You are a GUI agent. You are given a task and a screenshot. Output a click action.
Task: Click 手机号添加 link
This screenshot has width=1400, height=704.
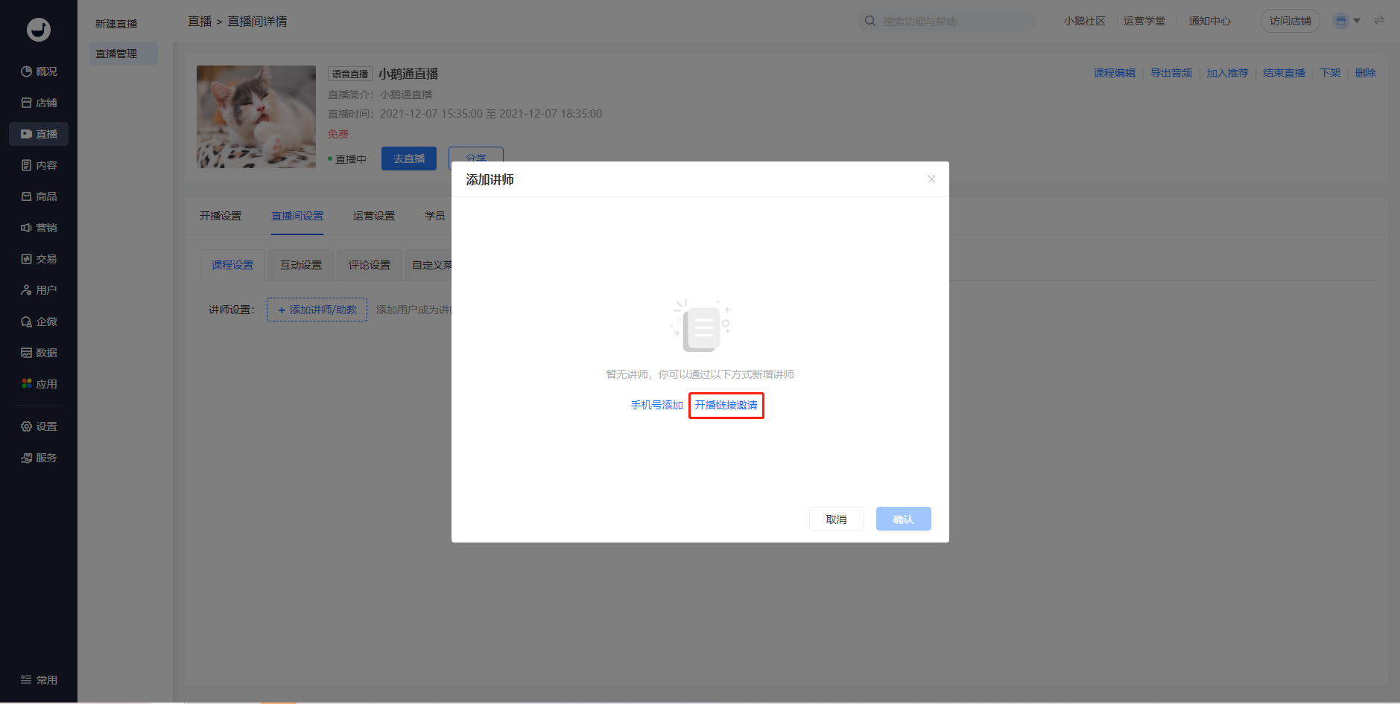pos(657,405)
